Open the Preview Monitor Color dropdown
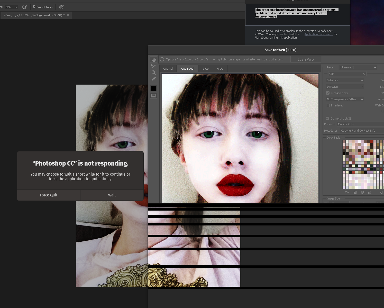The image size is (384, 308). pyautogui.click(x=360, y=124)
